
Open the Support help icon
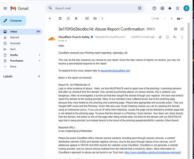pyautogui.click(x=154, y=9)
